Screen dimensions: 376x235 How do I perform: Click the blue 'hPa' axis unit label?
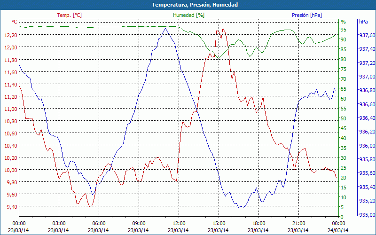click(x=363, y=22)
